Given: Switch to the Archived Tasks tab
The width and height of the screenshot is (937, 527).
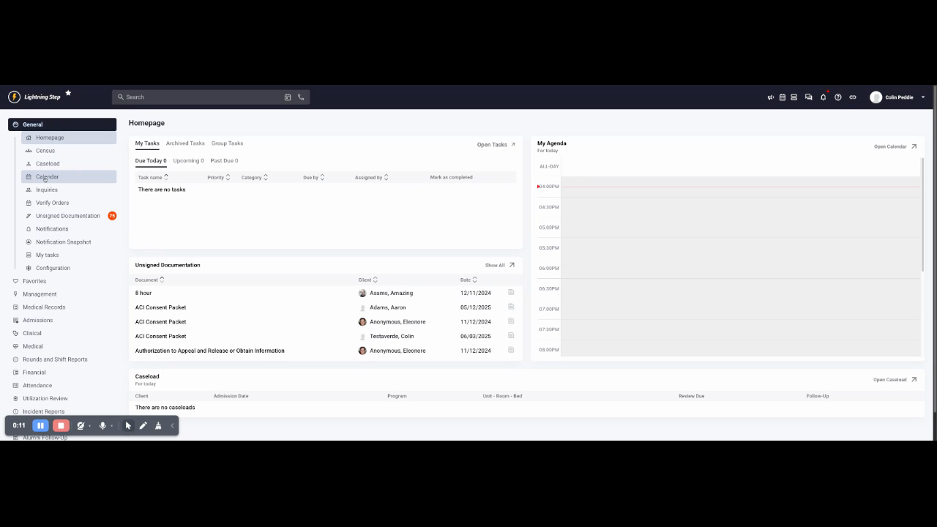Looking at the screenshot, I should tap(185, 143).
